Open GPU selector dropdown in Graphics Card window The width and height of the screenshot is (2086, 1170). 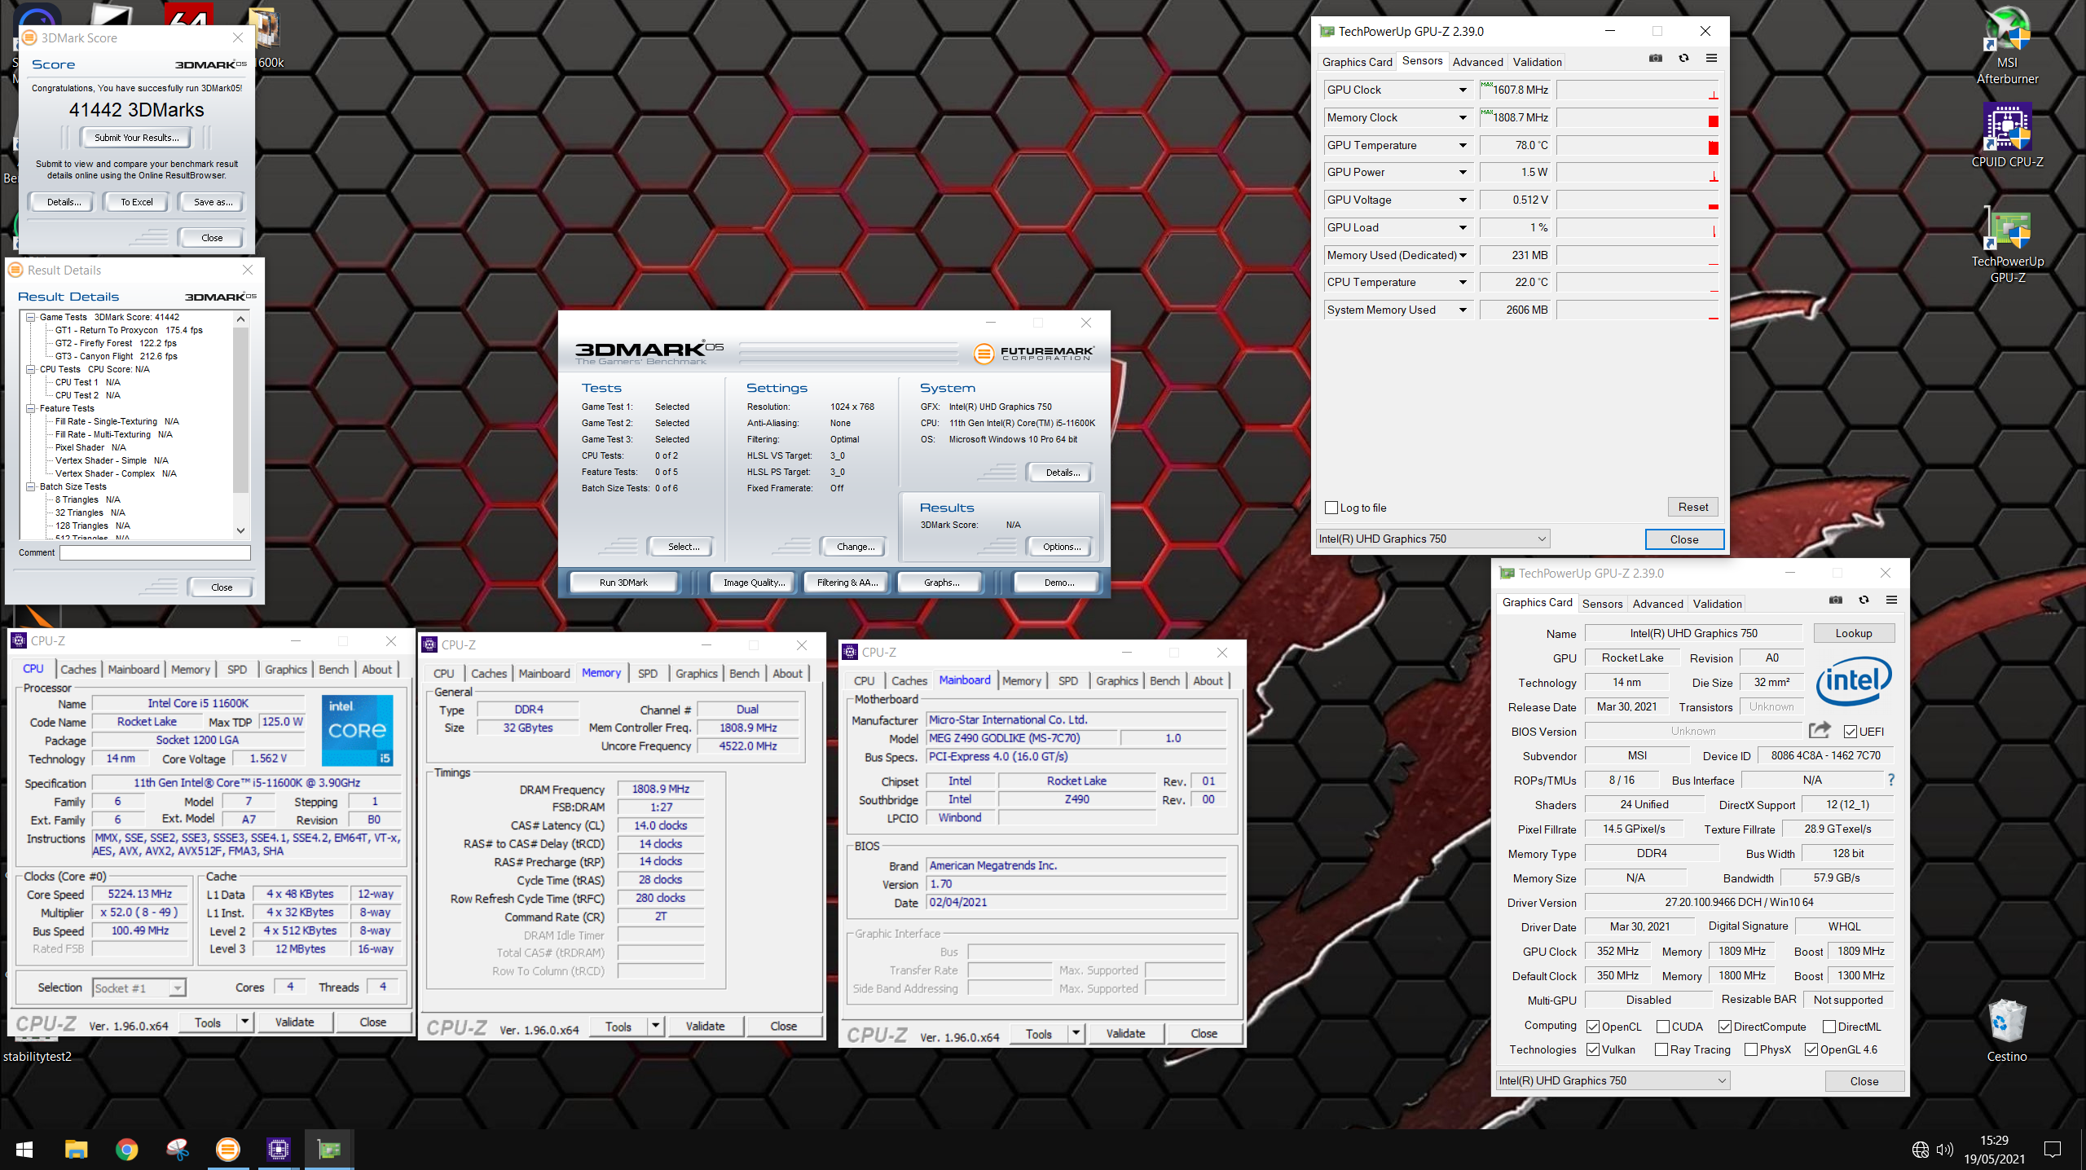point(1613,1080)
